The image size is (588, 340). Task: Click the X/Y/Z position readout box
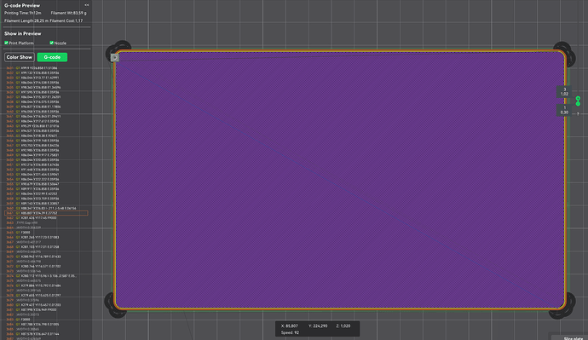(317, 329)
